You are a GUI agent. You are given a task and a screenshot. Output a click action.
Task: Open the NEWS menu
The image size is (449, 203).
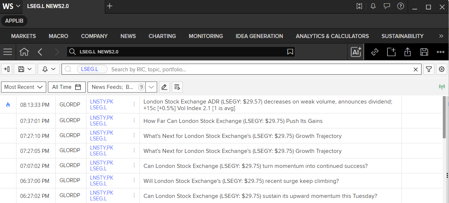click(128, 36)
